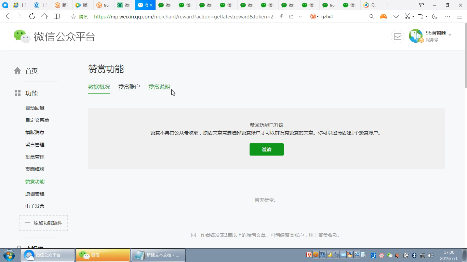467x262 pixels.
Task: Reload the page with the refresh icon
Action: point(32,16)
